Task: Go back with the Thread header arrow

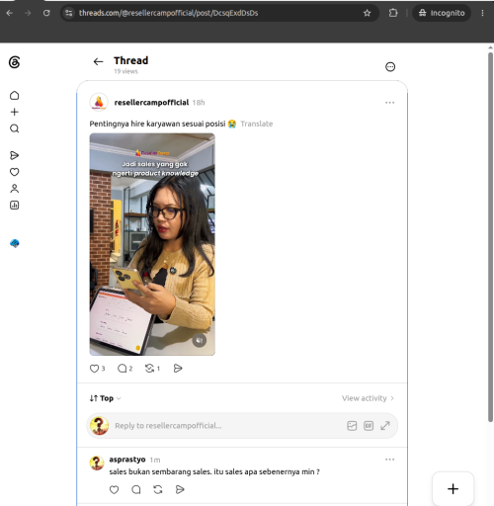Action: (98, 61)
